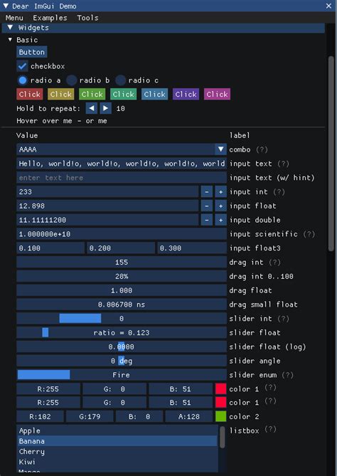Select radio a

[x=23, y=80]
